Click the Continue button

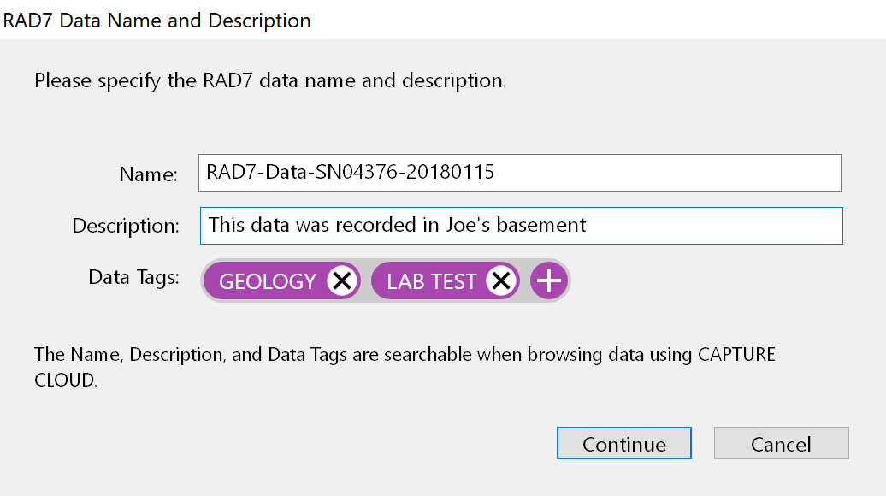pos(623,444)
